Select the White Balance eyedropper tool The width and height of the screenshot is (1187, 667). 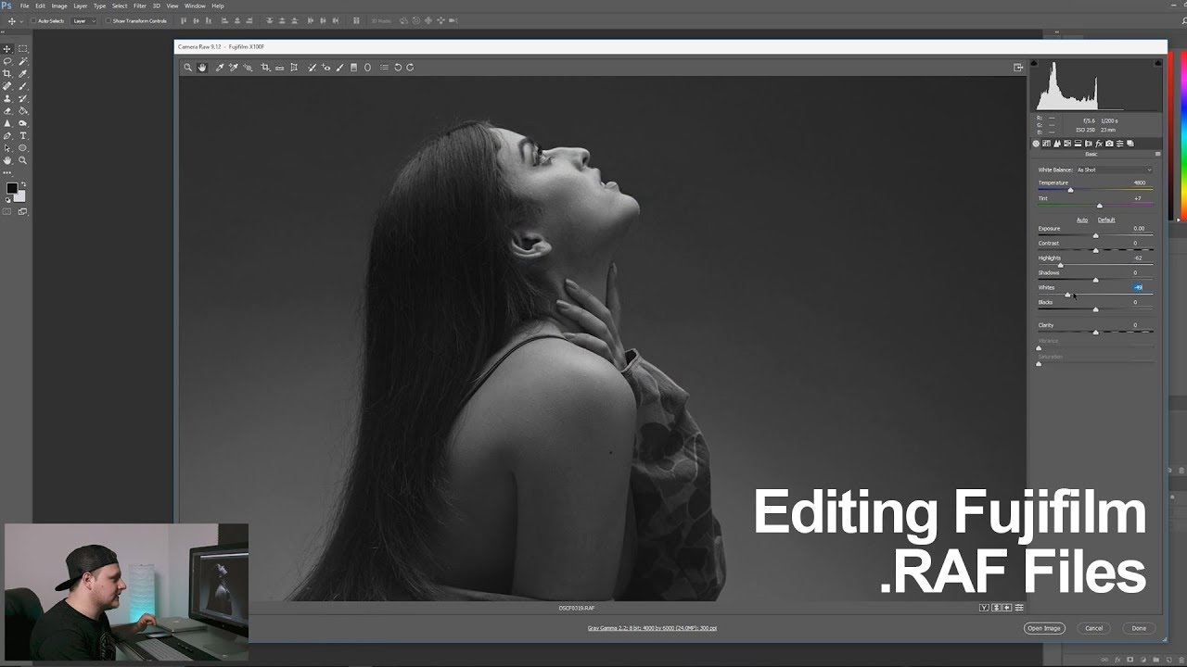point(220,68)
